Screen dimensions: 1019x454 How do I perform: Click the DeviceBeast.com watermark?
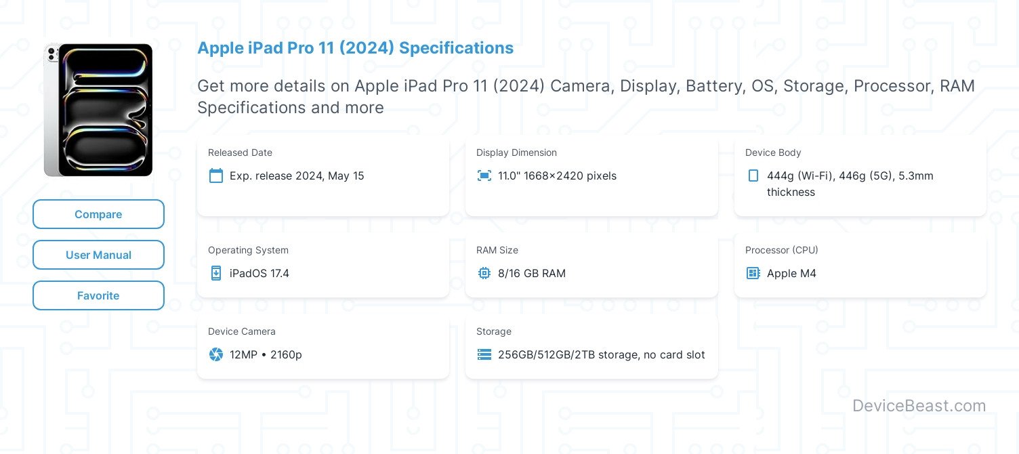point(919,405)
